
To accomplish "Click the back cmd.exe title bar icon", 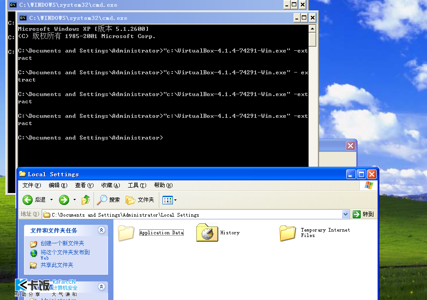I will tap(13, 5).
